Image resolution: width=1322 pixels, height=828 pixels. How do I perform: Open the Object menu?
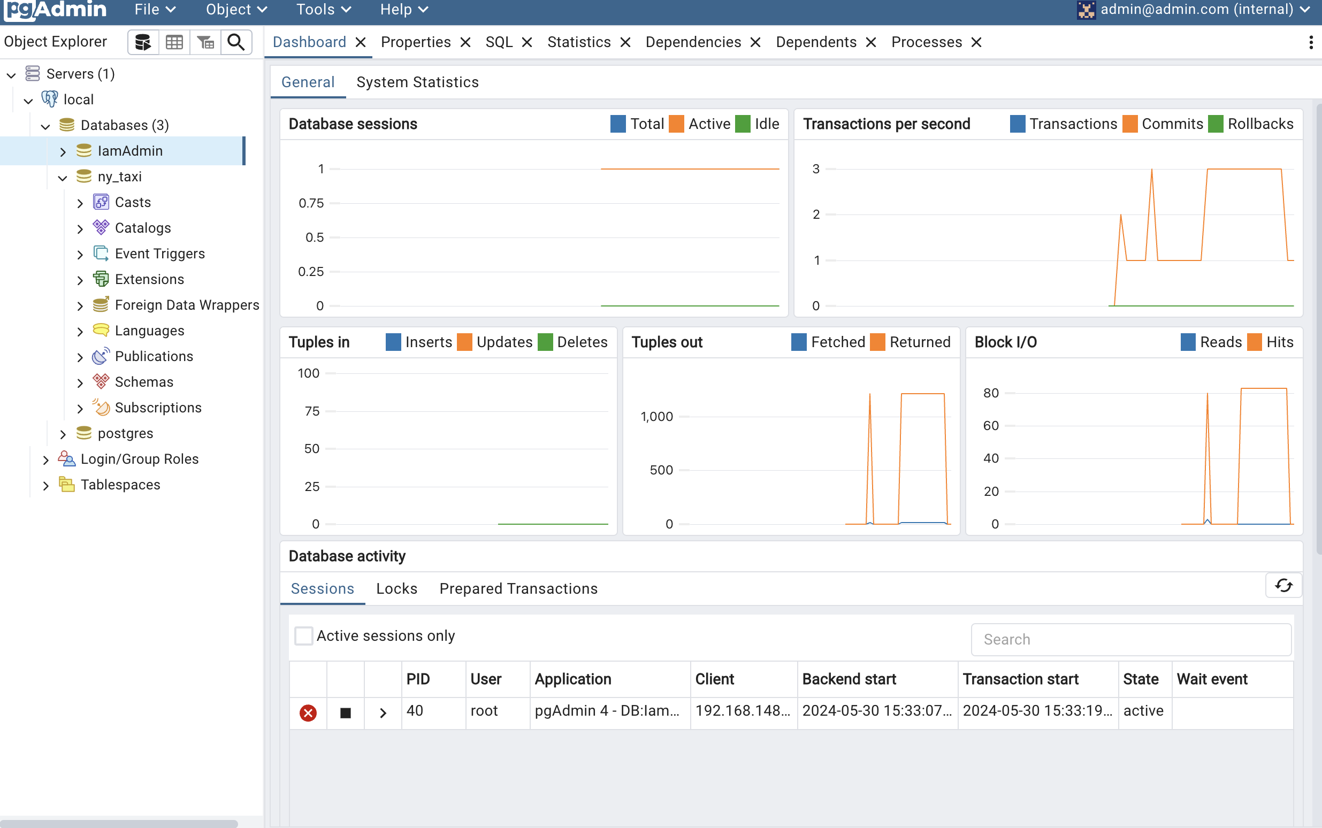(236, 9)
